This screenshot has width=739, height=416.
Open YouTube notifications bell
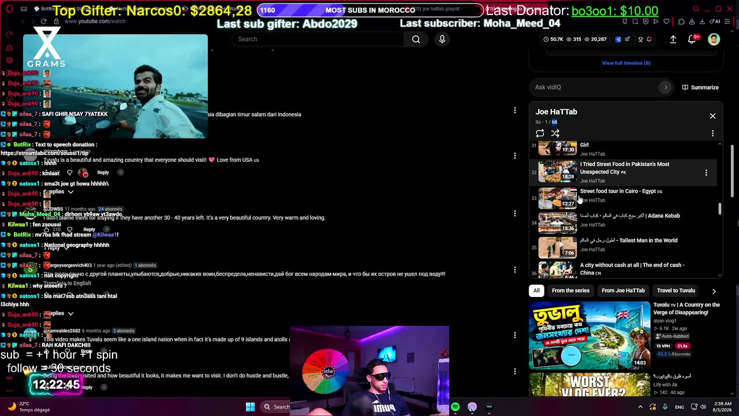[x=692, y=39]
